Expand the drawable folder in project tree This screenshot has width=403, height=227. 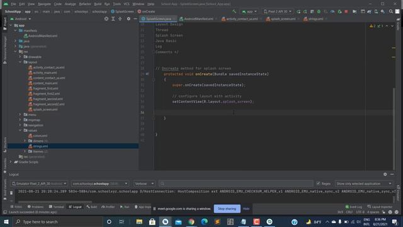point(20,57)
